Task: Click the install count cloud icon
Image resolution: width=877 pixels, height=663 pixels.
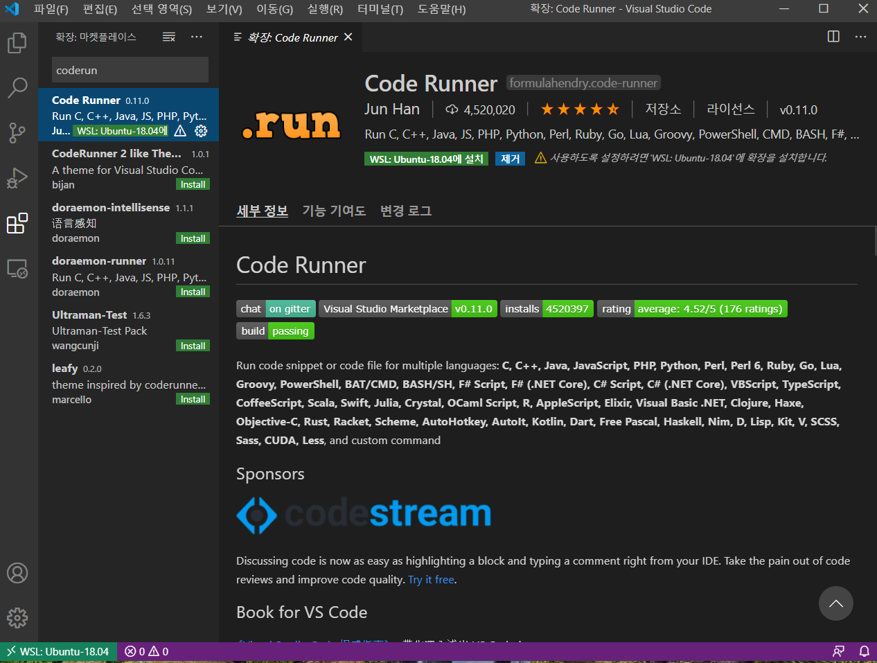Action: point(452,109)
